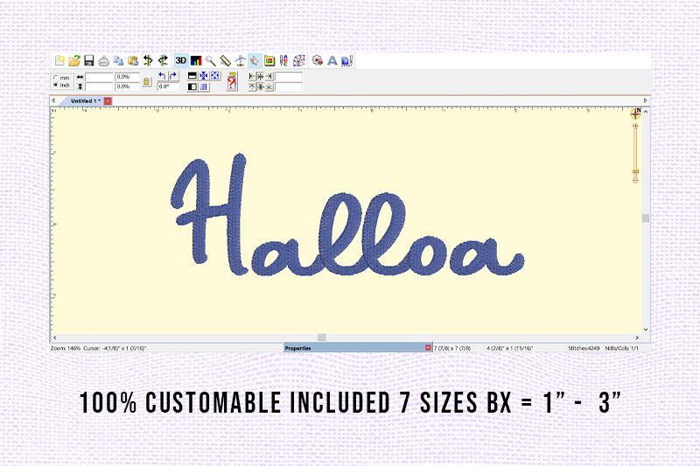Pick the ruler measure tool
This screenshot has height=466, width=700.
tap(226, 60)
